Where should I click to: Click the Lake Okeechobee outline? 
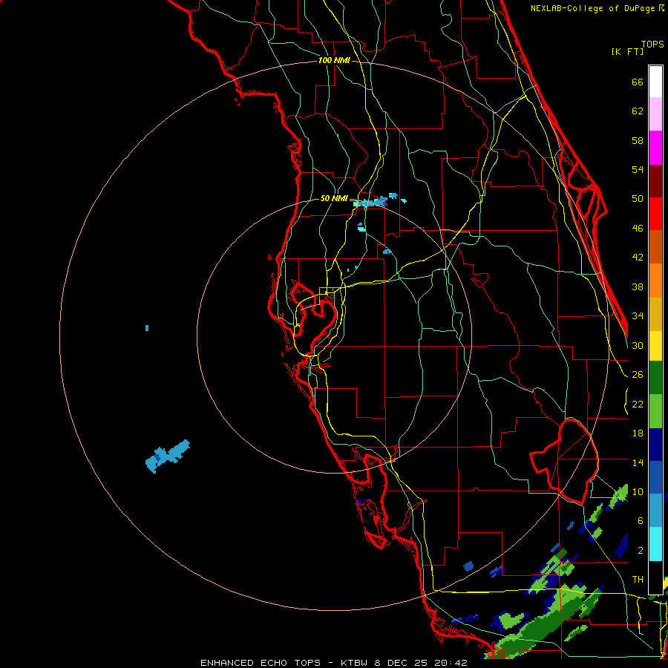pos(565,461)
